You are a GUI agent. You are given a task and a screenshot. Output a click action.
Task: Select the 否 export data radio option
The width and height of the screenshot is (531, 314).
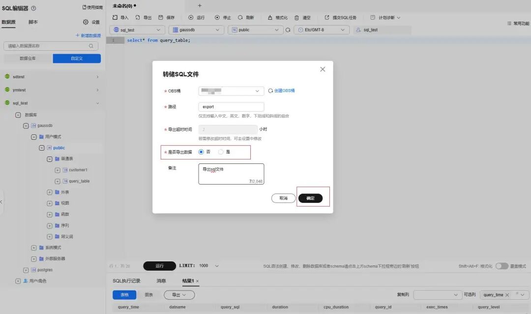pos(201,152)
